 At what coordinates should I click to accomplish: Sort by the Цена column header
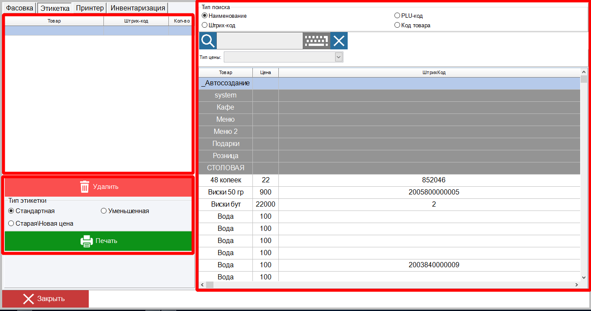tap(265, 72)
